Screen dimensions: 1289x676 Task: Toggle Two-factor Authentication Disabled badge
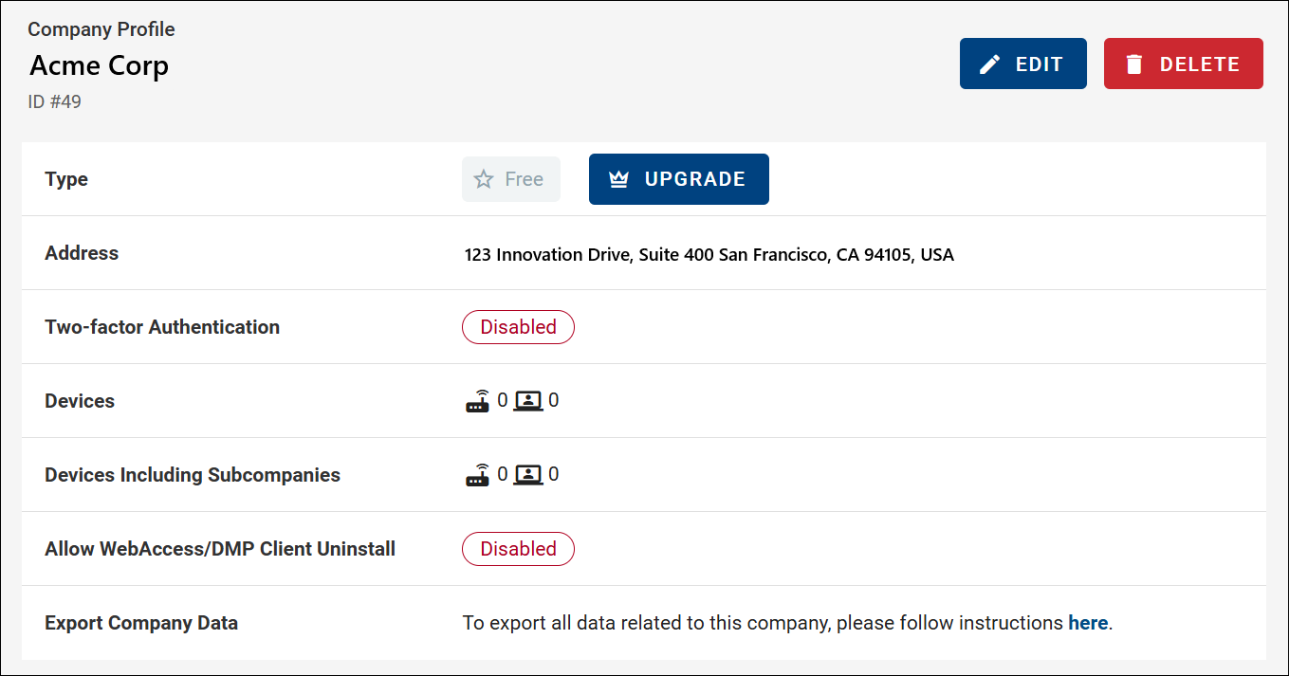[x=518, y=327]
